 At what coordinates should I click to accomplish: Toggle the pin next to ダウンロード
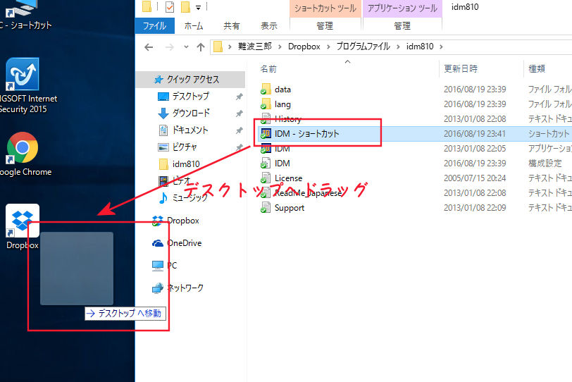click(240, 113)
